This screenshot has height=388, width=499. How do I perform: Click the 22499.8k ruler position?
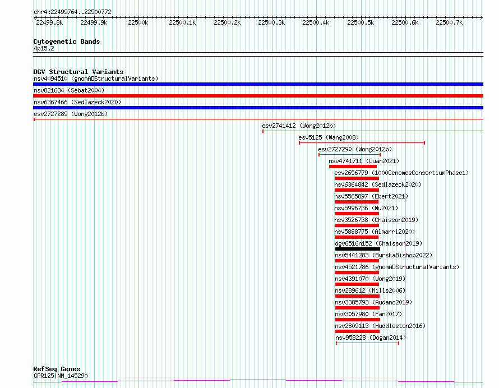pos(49,22)
